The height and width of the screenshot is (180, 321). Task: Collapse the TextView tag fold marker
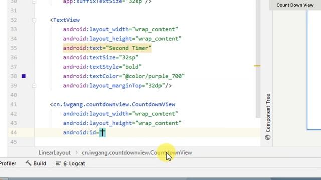coord(34,20)
